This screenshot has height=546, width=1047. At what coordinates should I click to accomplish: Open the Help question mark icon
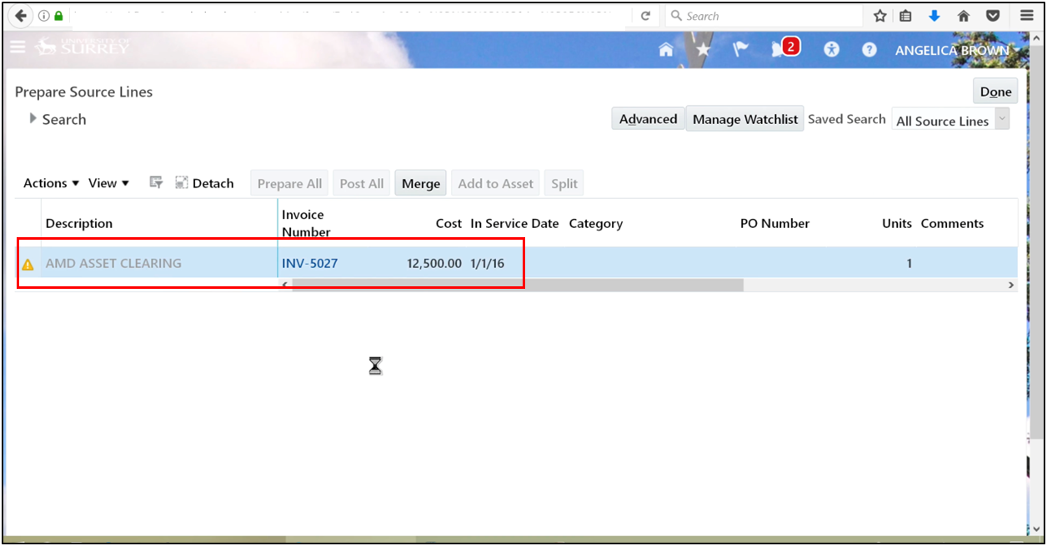(869, 50)
